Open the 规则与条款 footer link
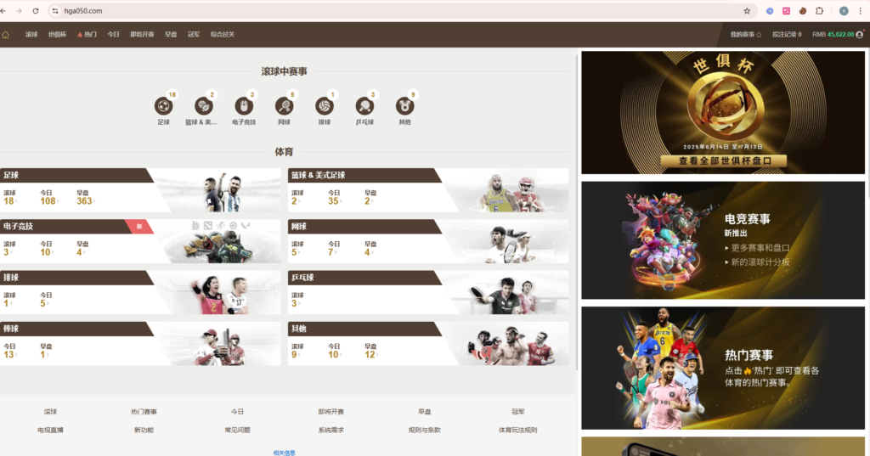This screenshot has width=870, height=456. click(424, 430)
